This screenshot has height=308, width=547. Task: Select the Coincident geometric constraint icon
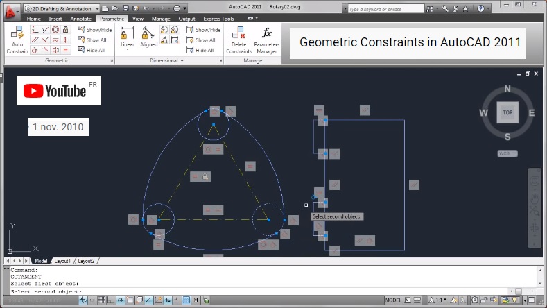pyautogui.click(x=35, y=30)
